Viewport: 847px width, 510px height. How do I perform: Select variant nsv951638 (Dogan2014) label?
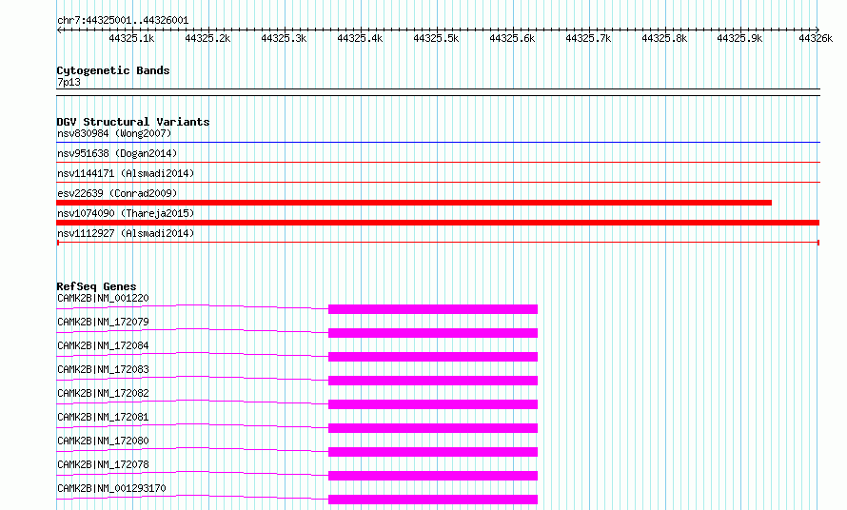[x=117, y=153]
